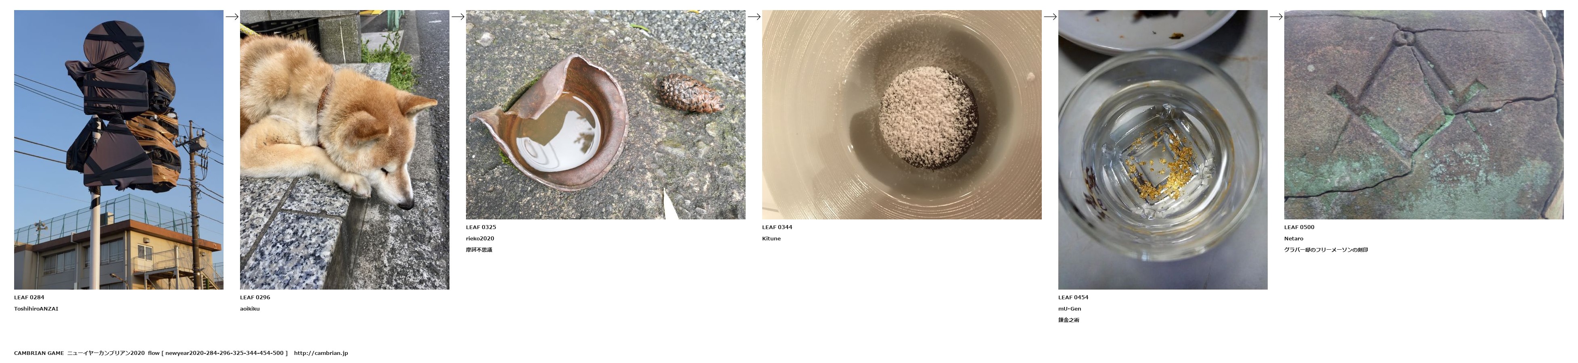The image size is (1578, 363).
Task: Open the http://cambrian.jp link
Action: [321, 353]
